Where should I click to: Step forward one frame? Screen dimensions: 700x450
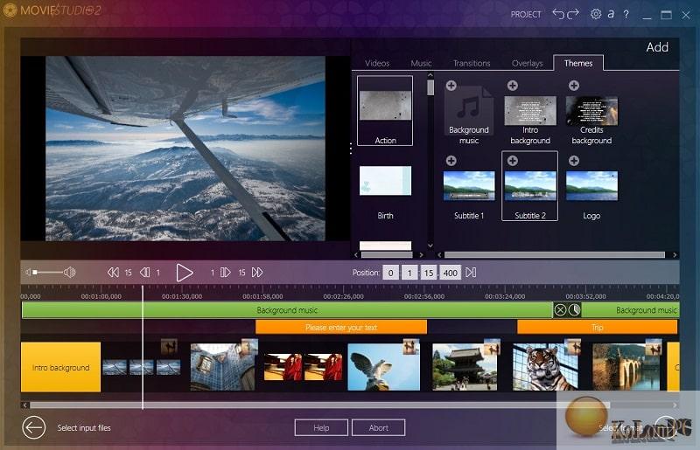click(x=226, y=272)
